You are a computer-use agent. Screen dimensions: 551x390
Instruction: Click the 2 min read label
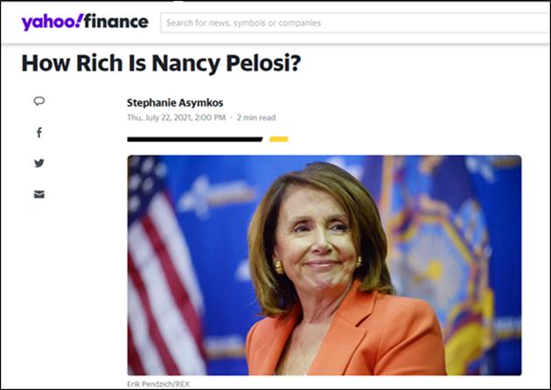tap(256, 117)
